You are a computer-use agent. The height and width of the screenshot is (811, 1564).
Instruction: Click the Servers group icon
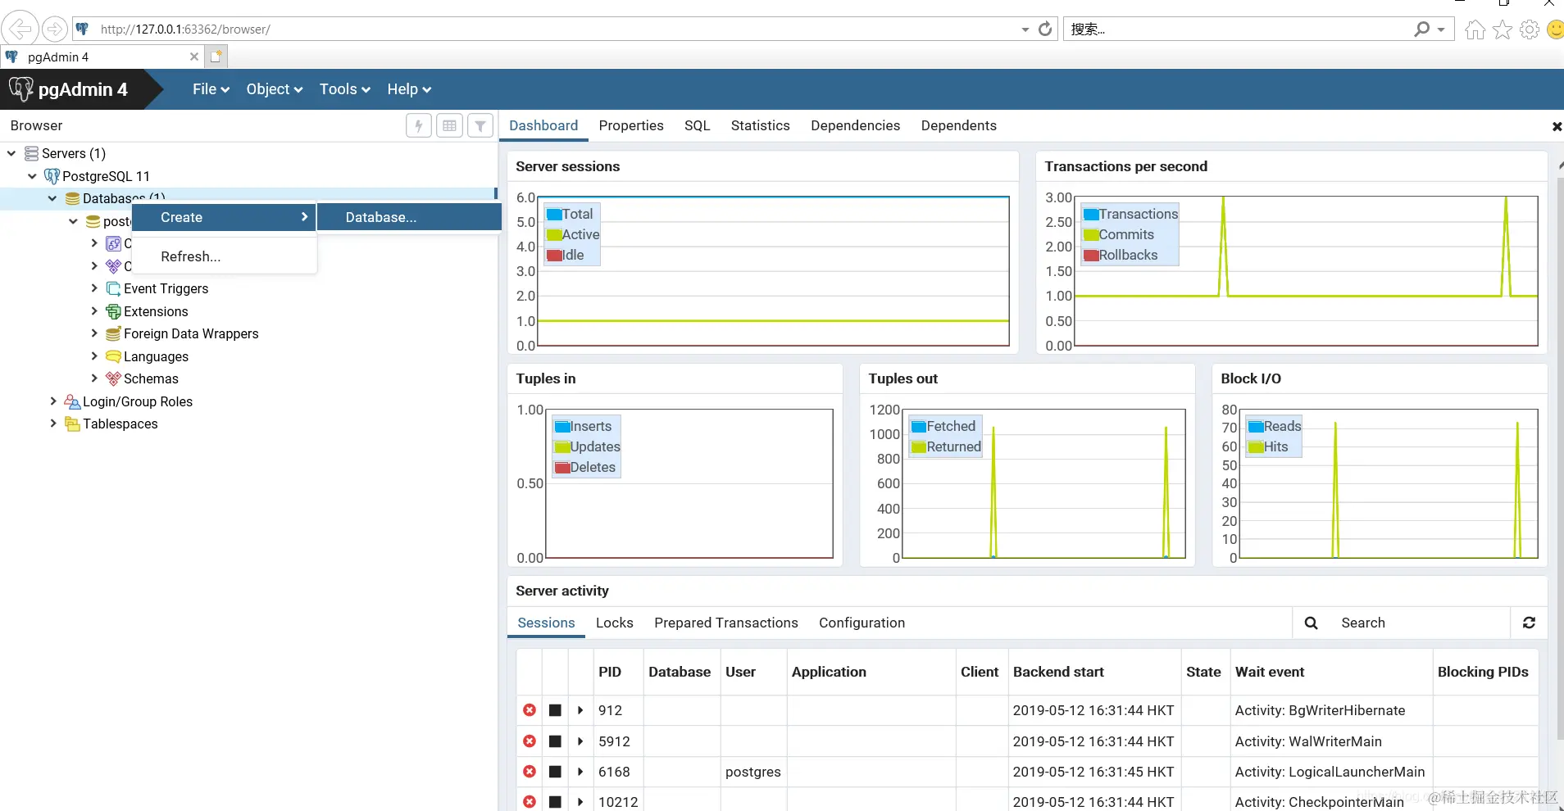click(31, 153)
